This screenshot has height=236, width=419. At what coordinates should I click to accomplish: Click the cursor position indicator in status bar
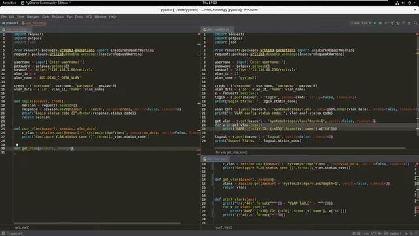(356, 233)
